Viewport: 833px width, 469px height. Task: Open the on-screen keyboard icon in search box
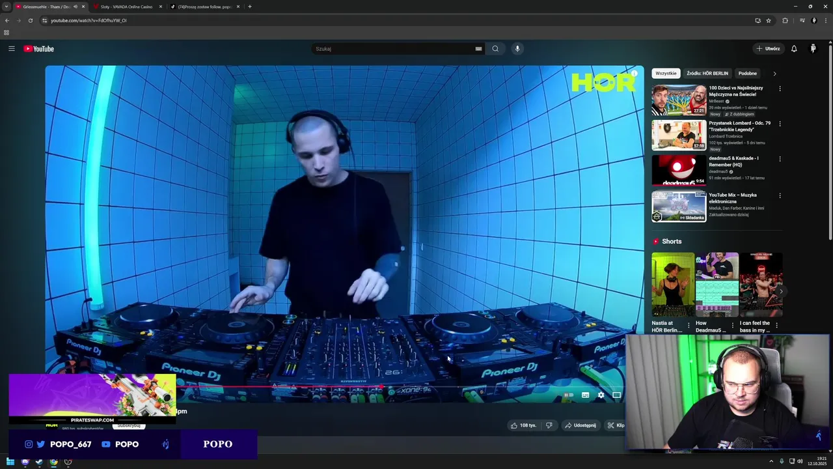point(478,49)
